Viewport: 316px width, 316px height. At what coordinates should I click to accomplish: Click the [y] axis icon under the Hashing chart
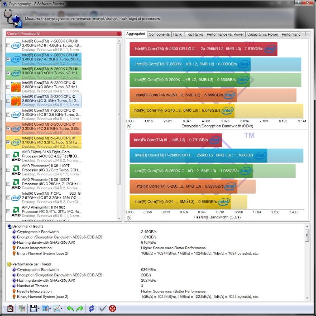pyautogui.click(x=130, y=217)
